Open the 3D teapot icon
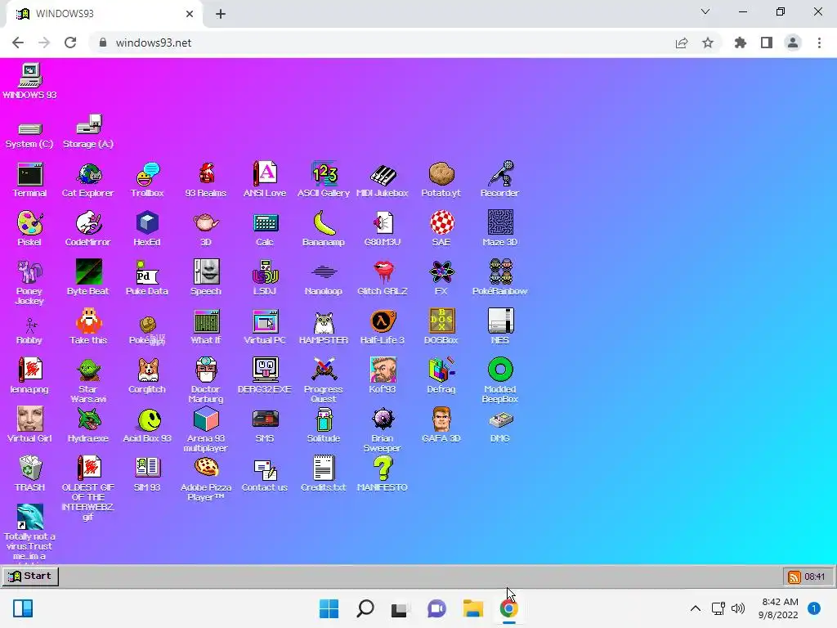This screenshot has width=837, height=628. (x=206, y=229)
